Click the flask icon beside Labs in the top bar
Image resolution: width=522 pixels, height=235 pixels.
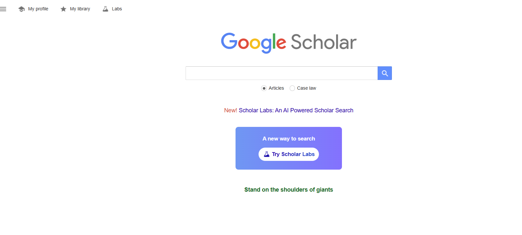click(105, 9)
